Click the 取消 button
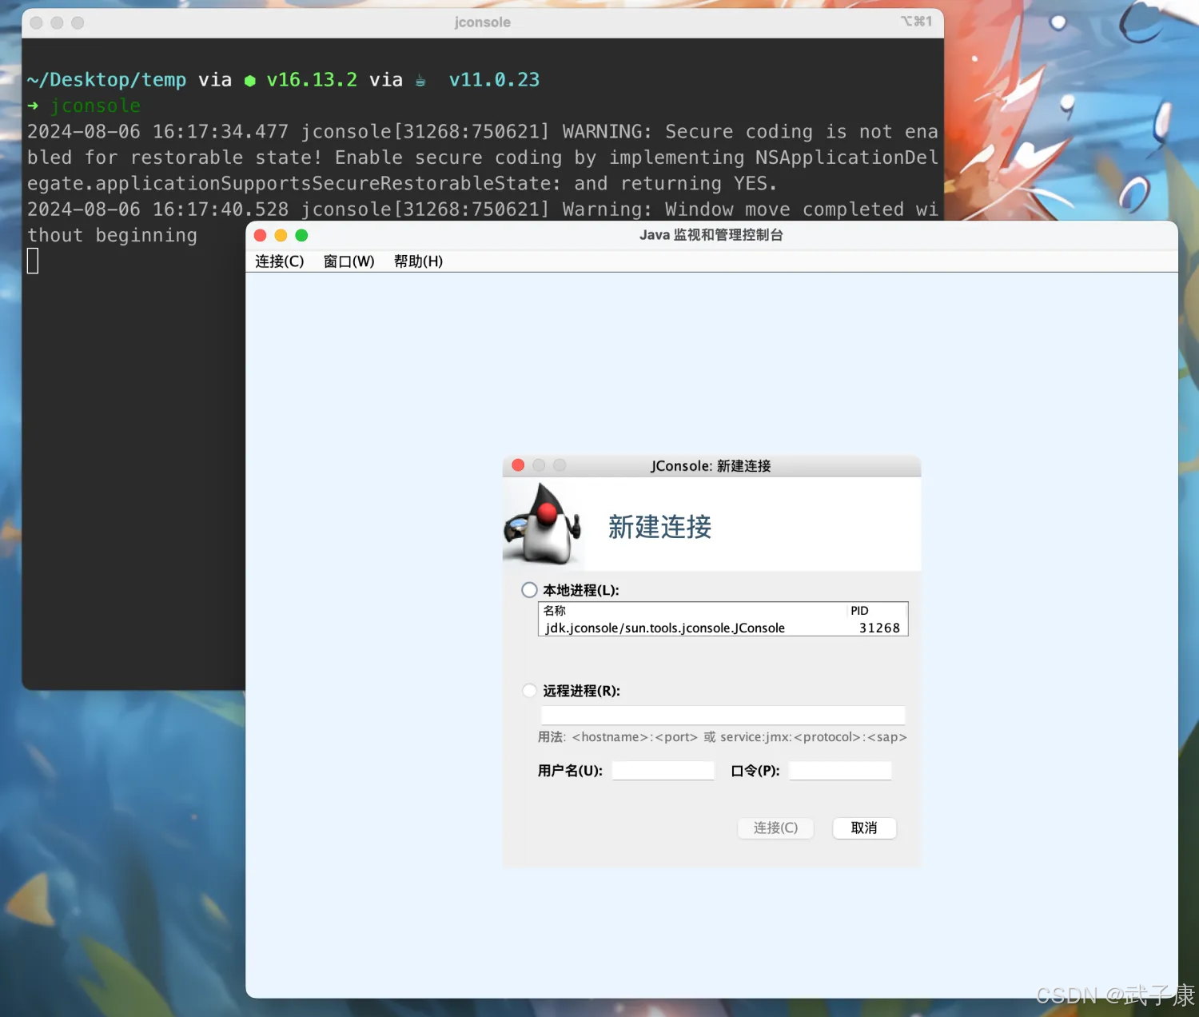 (x=864, y=828)
